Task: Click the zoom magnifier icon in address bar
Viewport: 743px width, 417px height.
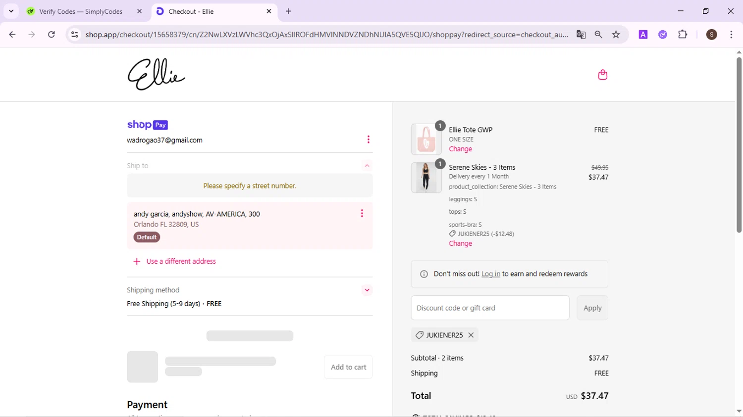Action: tap(598, 35)
